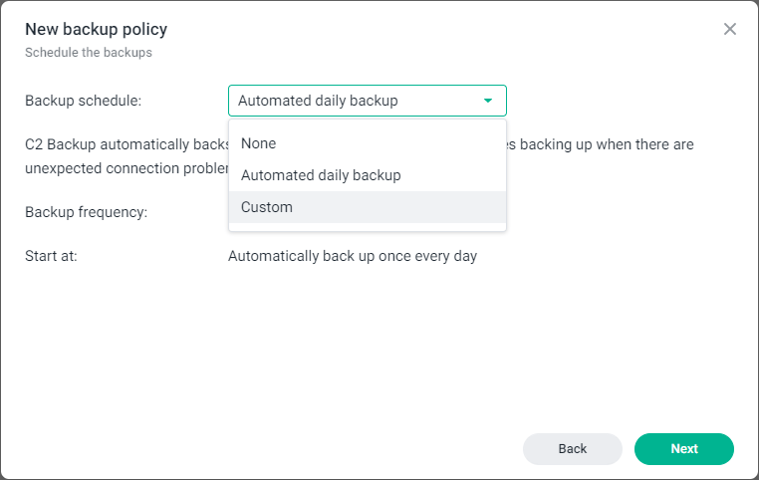This screenshot has width=759, height=480.
Task: Click the Start at label
Action: [51, 256]
